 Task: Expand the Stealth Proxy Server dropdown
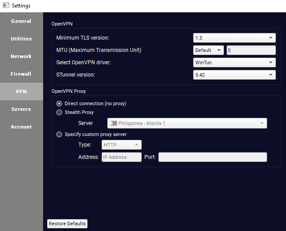click(187, 123)
